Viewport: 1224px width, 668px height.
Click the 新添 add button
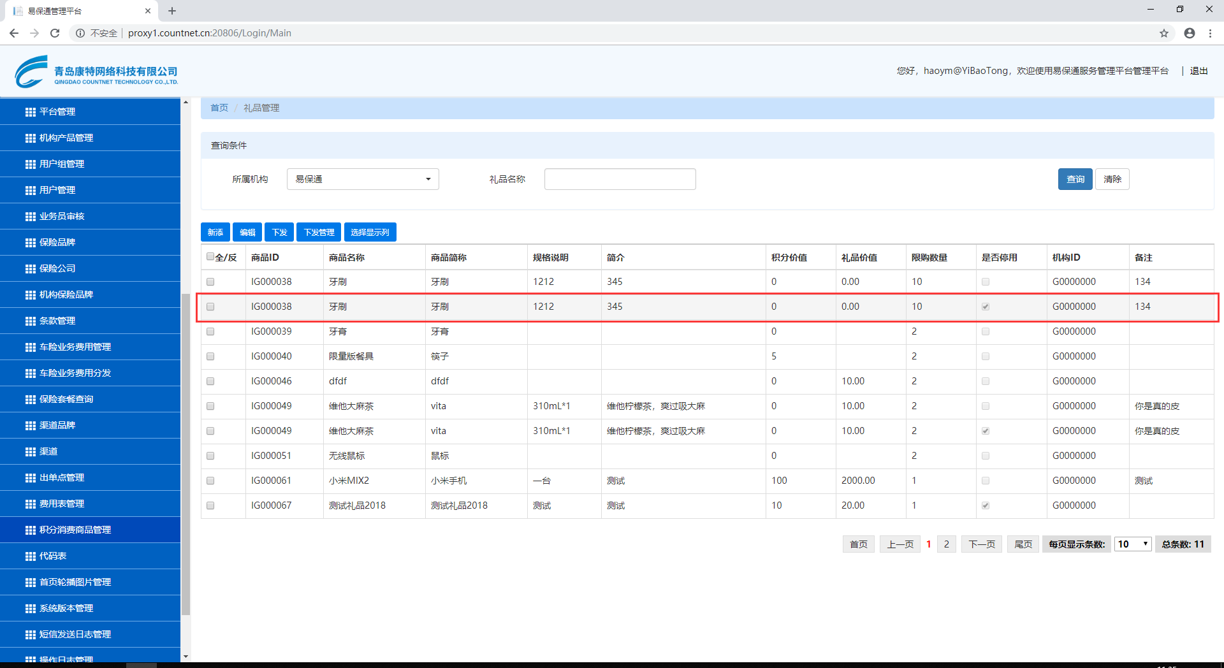[215, 233]
